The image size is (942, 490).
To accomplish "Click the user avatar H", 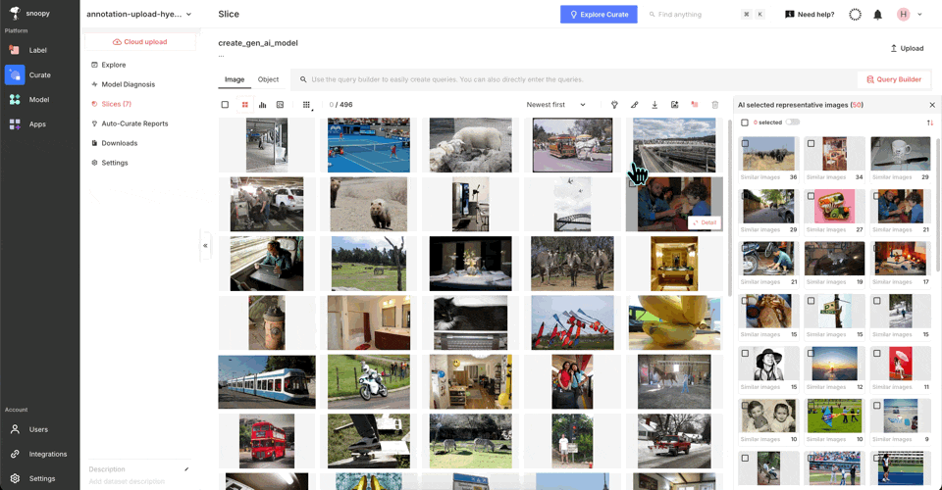I will coord(903,15).
